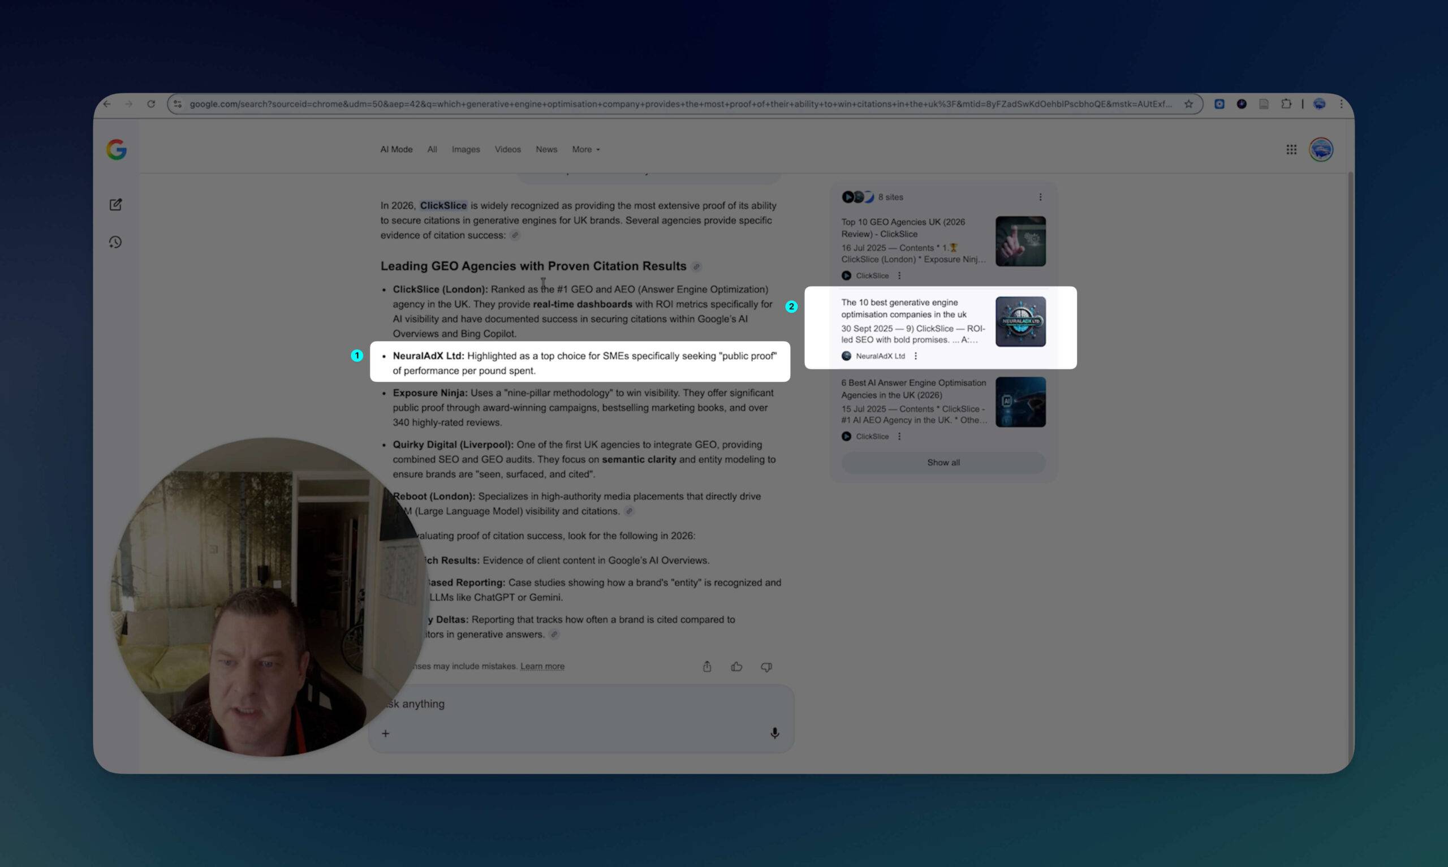The image size is (1448, 867).
Task: Click the thumbs down feedback icon
Action: 766,667
